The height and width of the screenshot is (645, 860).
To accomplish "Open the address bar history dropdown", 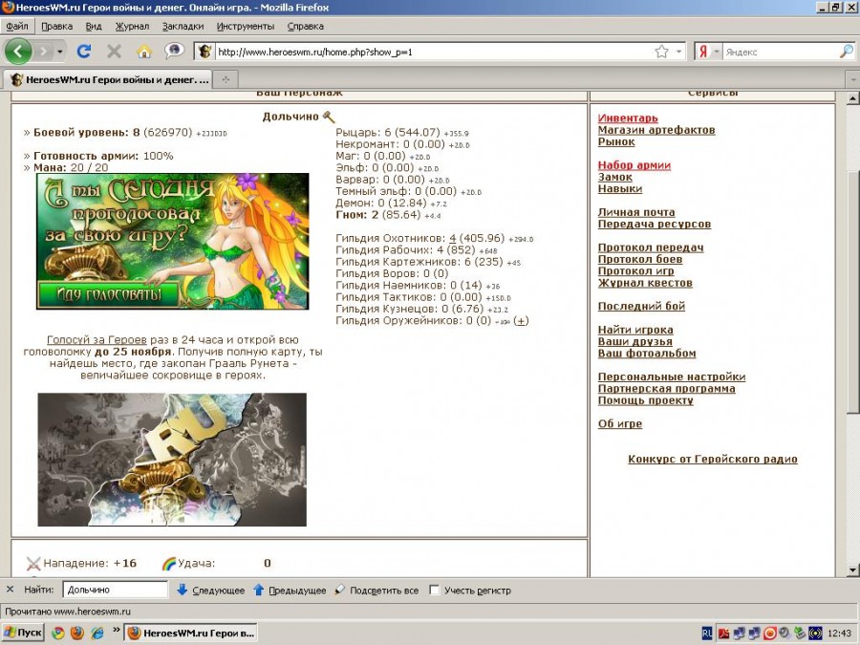I will [x=679, y=52].
